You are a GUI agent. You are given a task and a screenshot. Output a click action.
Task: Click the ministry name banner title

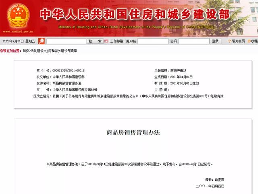point(134,14)
